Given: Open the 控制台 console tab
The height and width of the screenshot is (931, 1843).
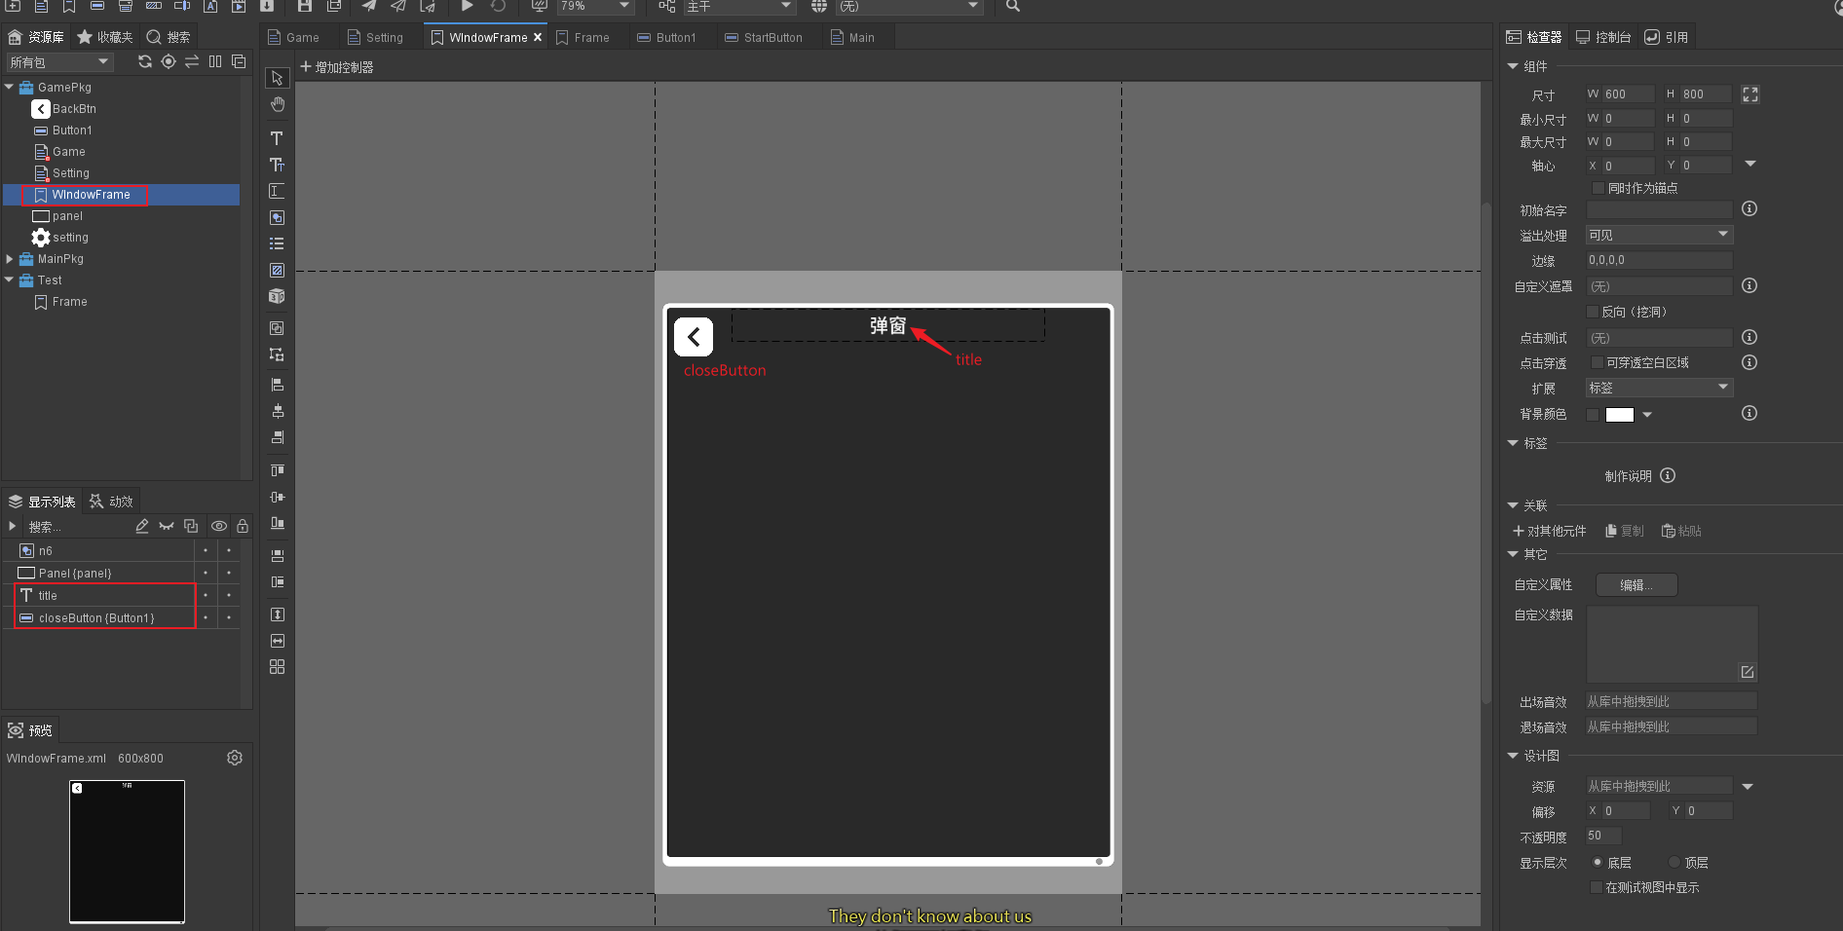Looking at the screenshot, I should (1603, 37).
